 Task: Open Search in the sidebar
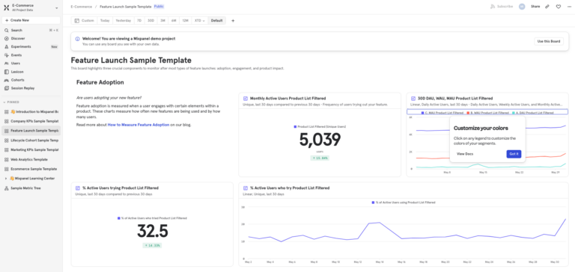(x=31, y=31)
